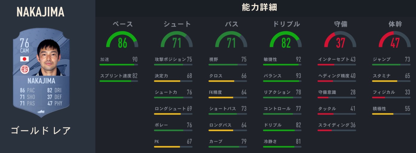Image resolution: width=416 pixels, height=153 pixels.
Task: Click the 加速 stat bar
Action: (x=119, y=64)
